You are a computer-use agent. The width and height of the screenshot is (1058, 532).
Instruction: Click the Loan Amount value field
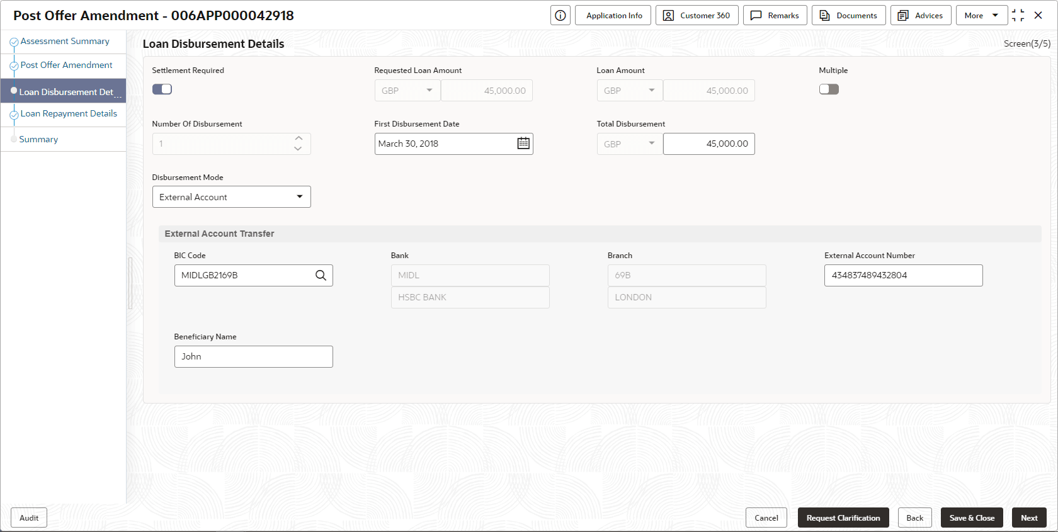708,91
